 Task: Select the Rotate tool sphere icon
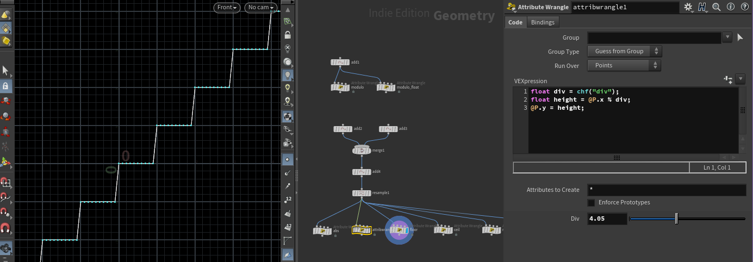[x=6, y=116]
